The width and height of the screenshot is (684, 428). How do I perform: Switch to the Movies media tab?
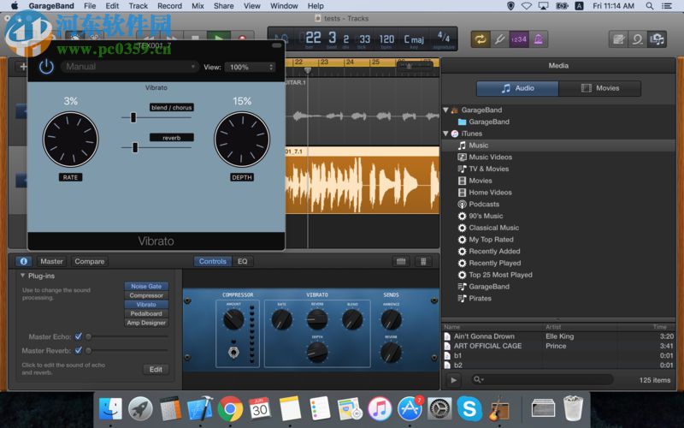point(600,88)
